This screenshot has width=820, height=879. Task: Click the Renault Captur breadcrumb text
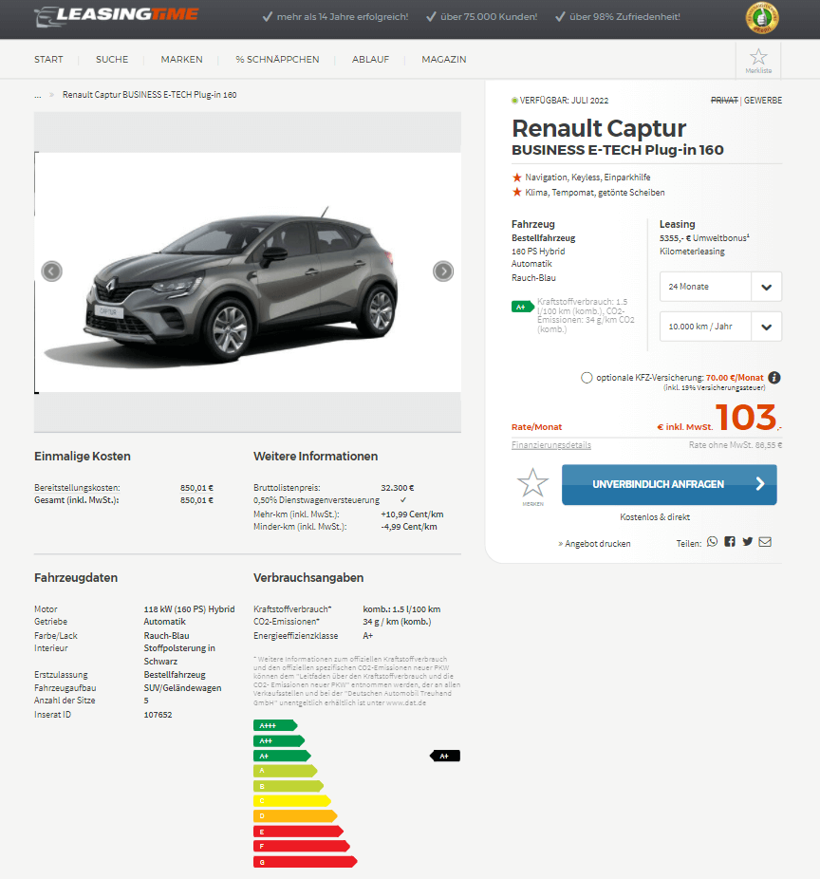(150, 95)
